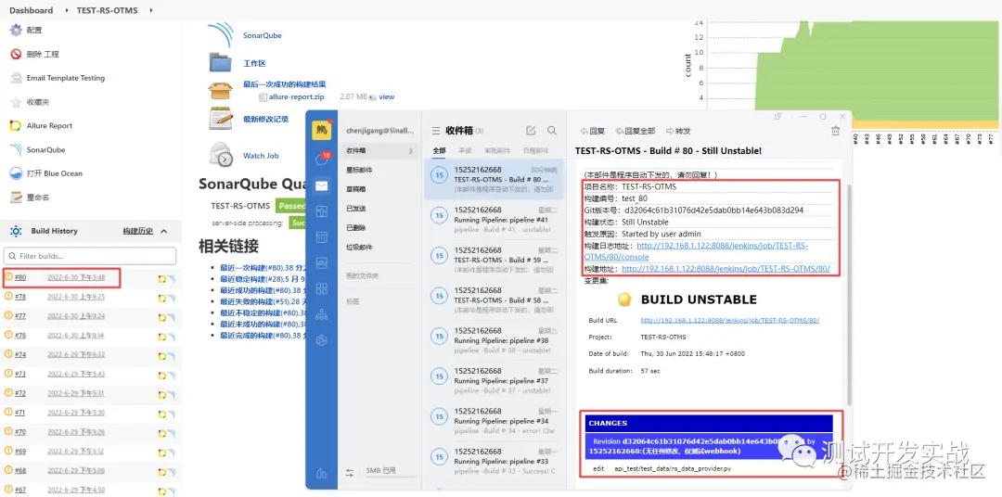1002x497 pixels.
Task: Open the 工作区 folder icon
Action: [x=221, y=63]
